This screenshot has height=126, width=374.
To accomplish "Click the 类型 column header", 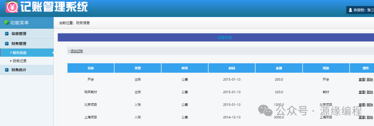I will (x=137, y=68).
